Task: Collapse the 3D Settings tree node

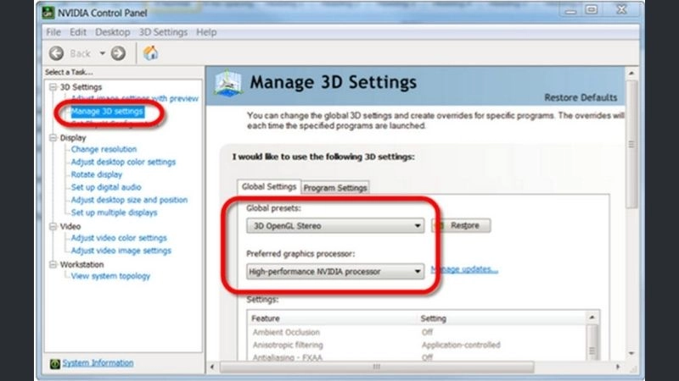Action: [53, 87]
